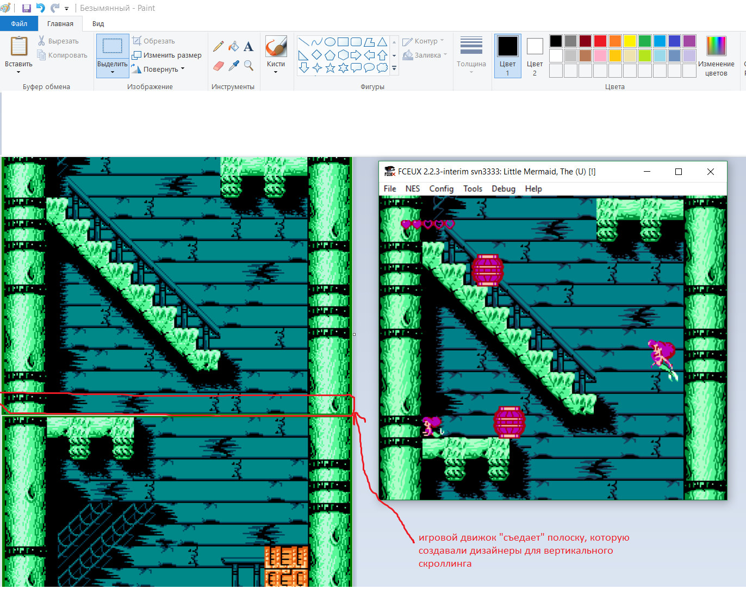The height and width of the screenshot is (589, 746).
Task: Open Debug menu in FCEUX window
Action: [x=503, y=189]
